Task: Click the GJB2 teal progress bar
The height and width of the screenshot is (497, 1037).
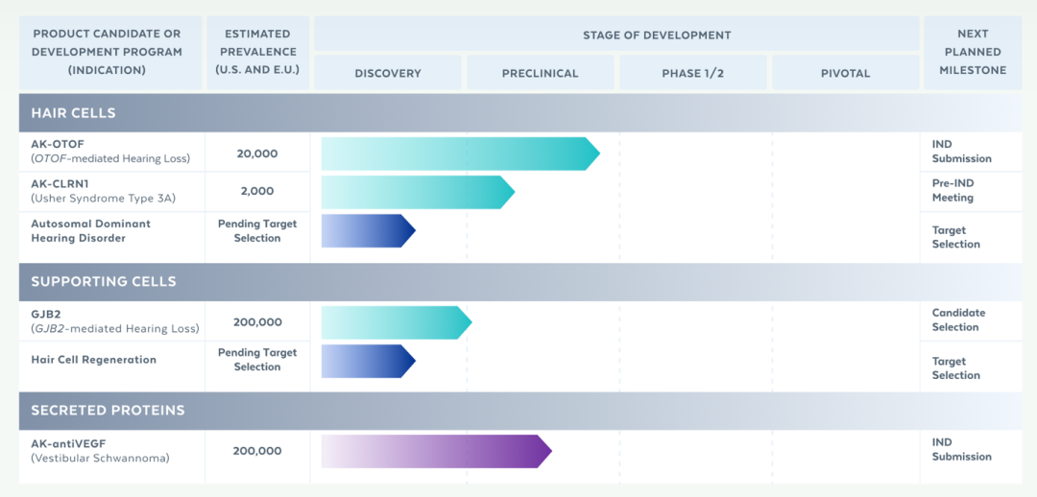Action: [397, 322]
